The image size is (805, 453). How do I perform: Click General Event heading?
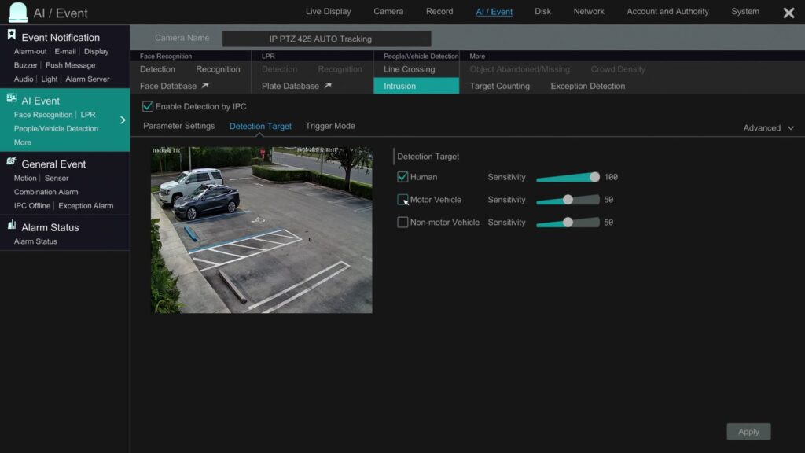pos(53,164)
